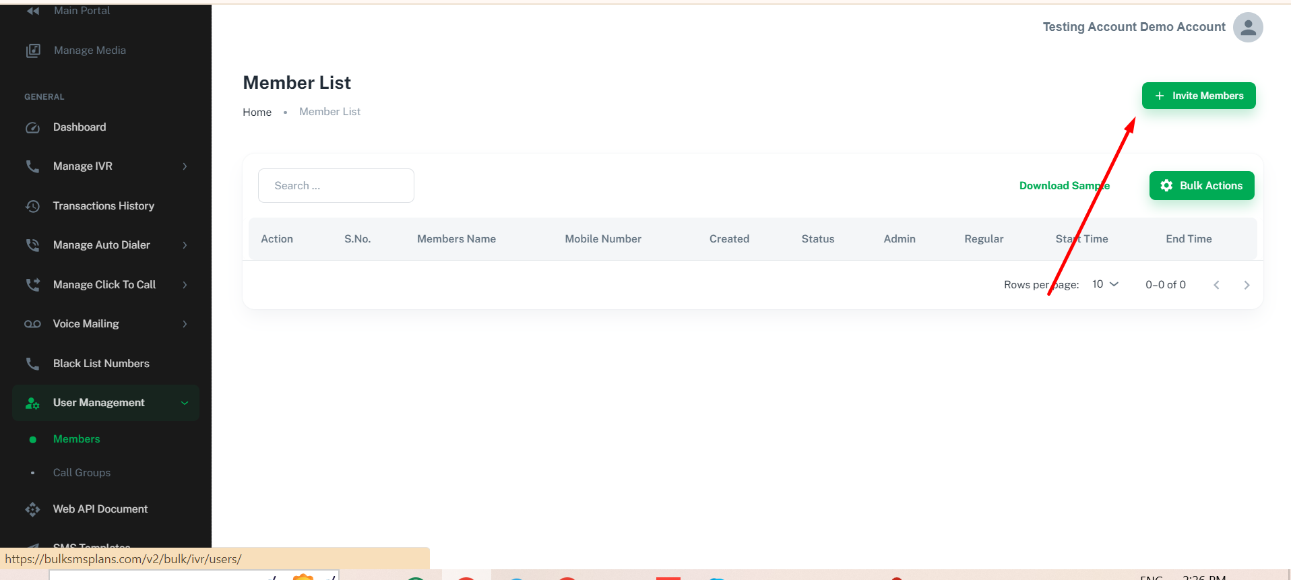Open Dashboard menu item
1291x580 pixels.
click(x=80, y=127)
